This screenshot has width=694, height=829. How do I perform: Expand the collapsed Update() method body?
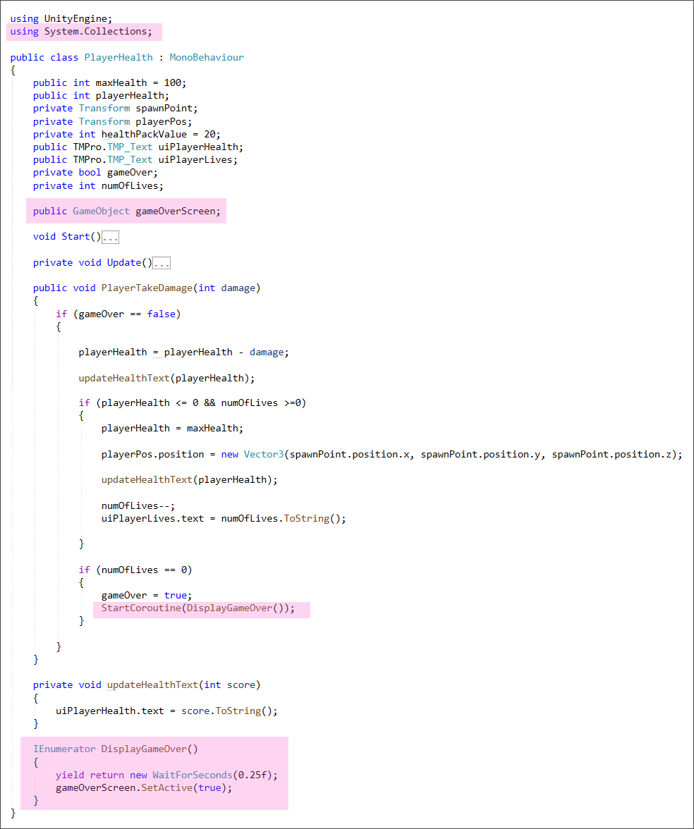click(x=162, y=264)
